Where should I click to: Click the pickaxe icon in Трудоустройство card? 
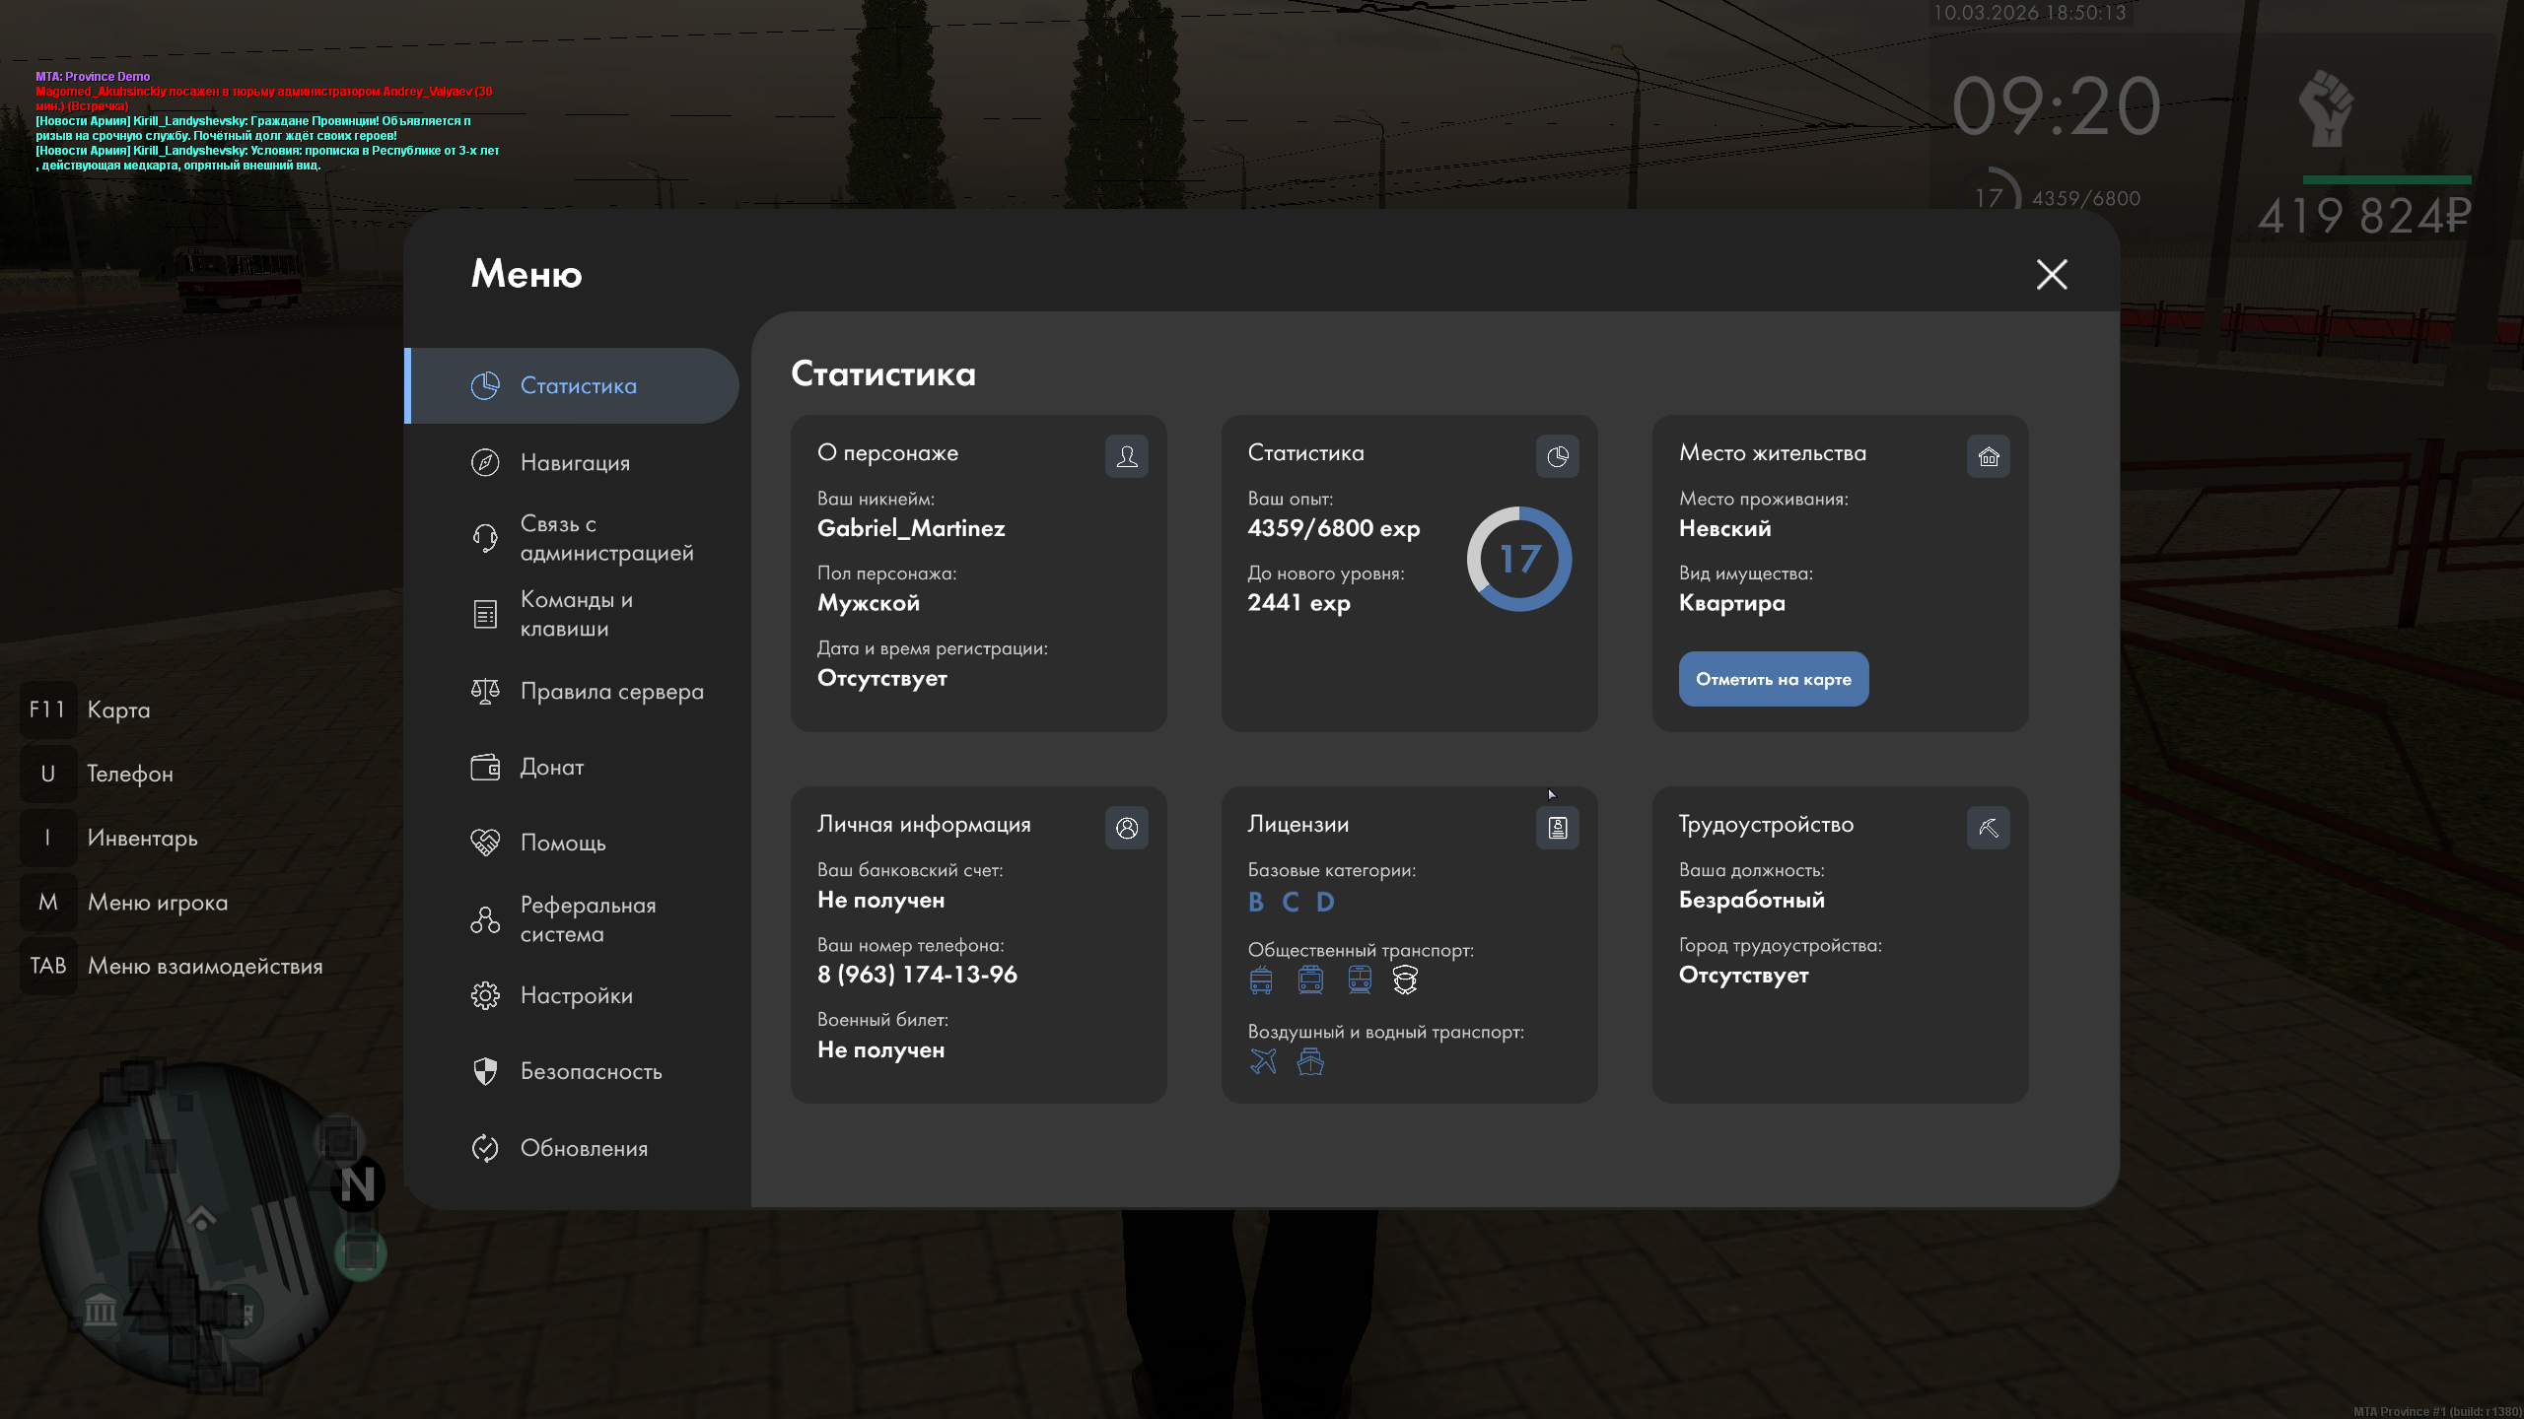[x=1988, y=828]
